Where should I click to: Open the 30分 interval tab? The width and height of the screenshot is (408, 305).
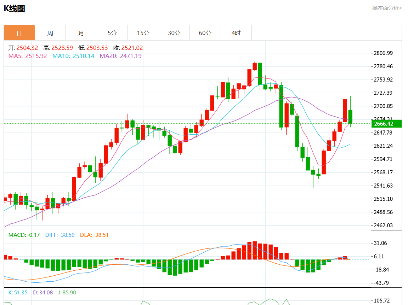(174, 33)
